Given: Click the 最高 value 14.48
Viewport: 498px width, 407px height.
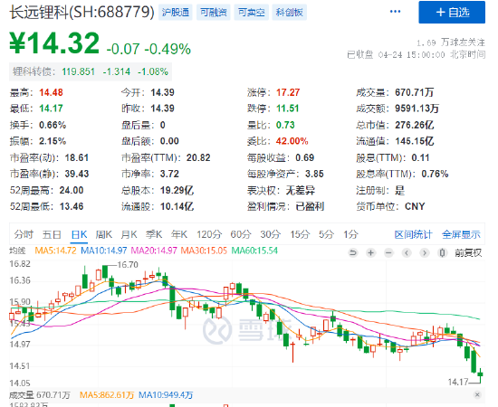Looking at the screenshot, I should click(51, 92).
